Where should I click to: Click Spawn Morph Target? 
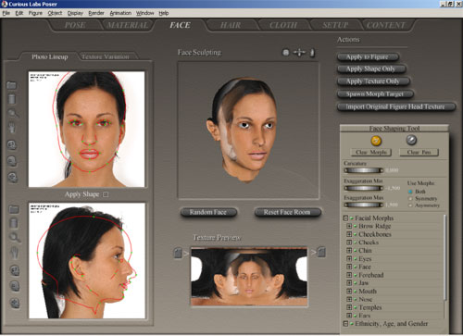coord(375,93)
